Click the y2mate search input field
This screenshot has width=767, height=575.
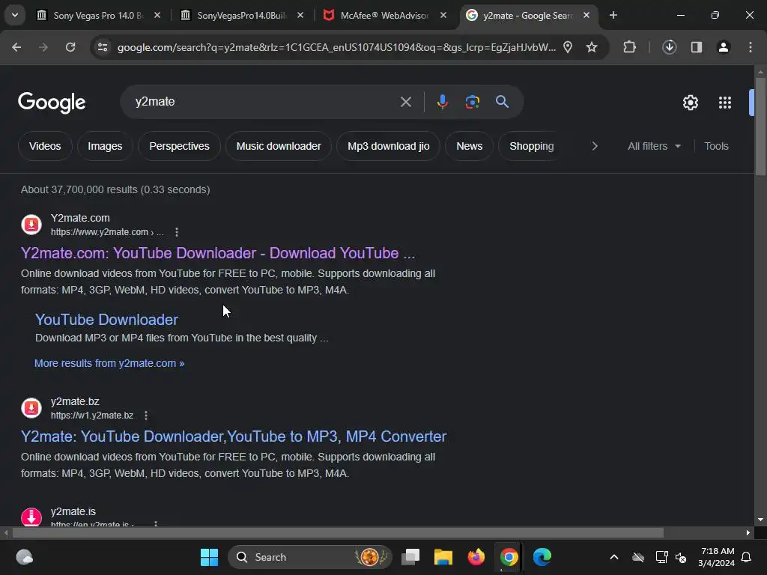pyautogui.click(x=264, y=102)
